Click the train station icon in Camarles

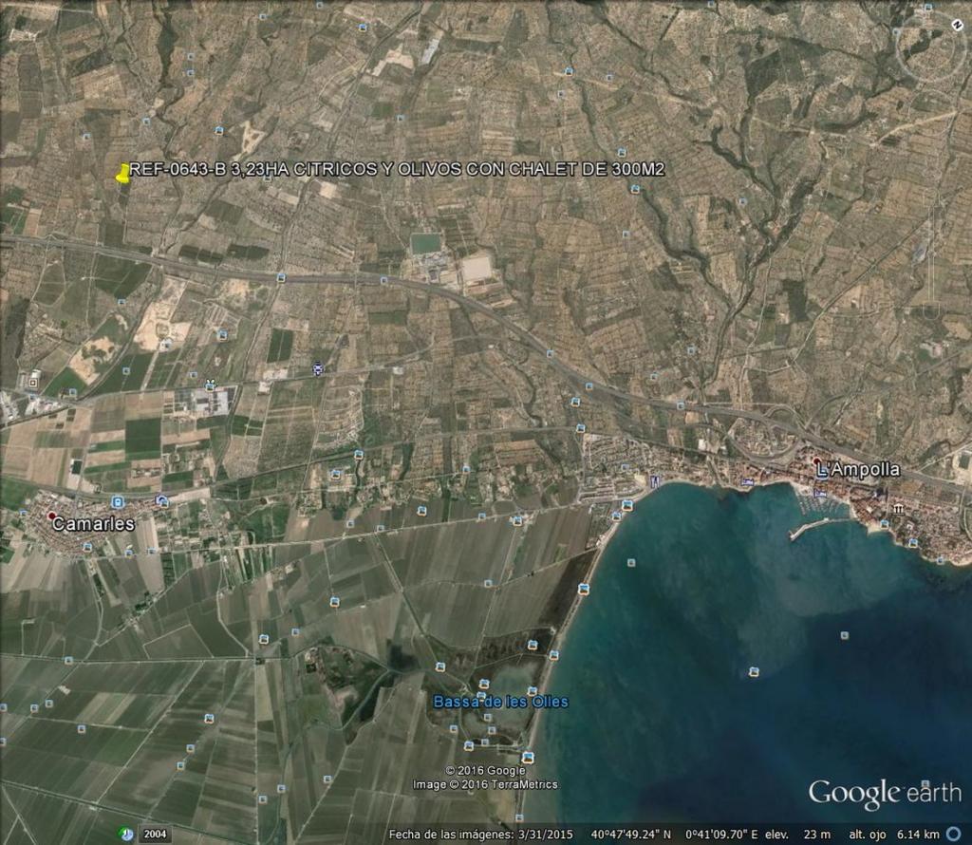tap(117, 500)
